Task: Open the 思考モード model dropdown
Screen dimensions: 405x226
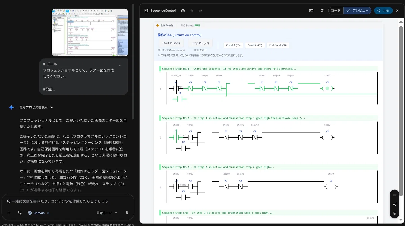Action: pyautogui.click(x=107, y=213)
